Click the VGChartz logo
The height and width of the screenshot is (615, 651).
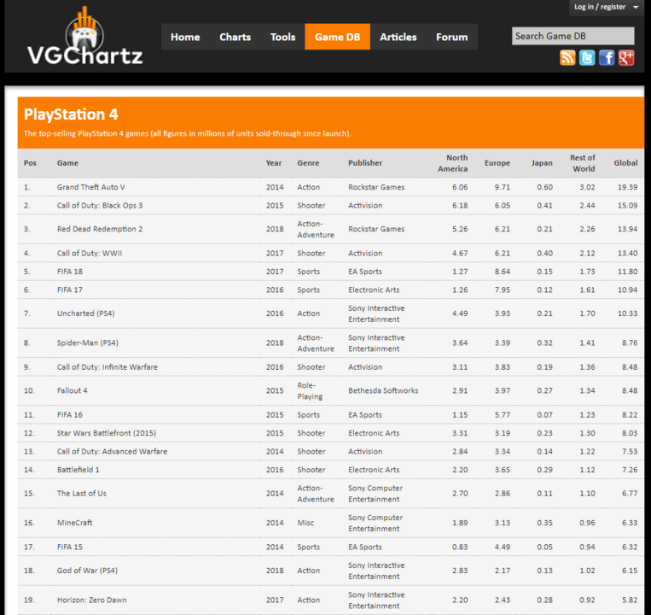click(x=85, y=36)
